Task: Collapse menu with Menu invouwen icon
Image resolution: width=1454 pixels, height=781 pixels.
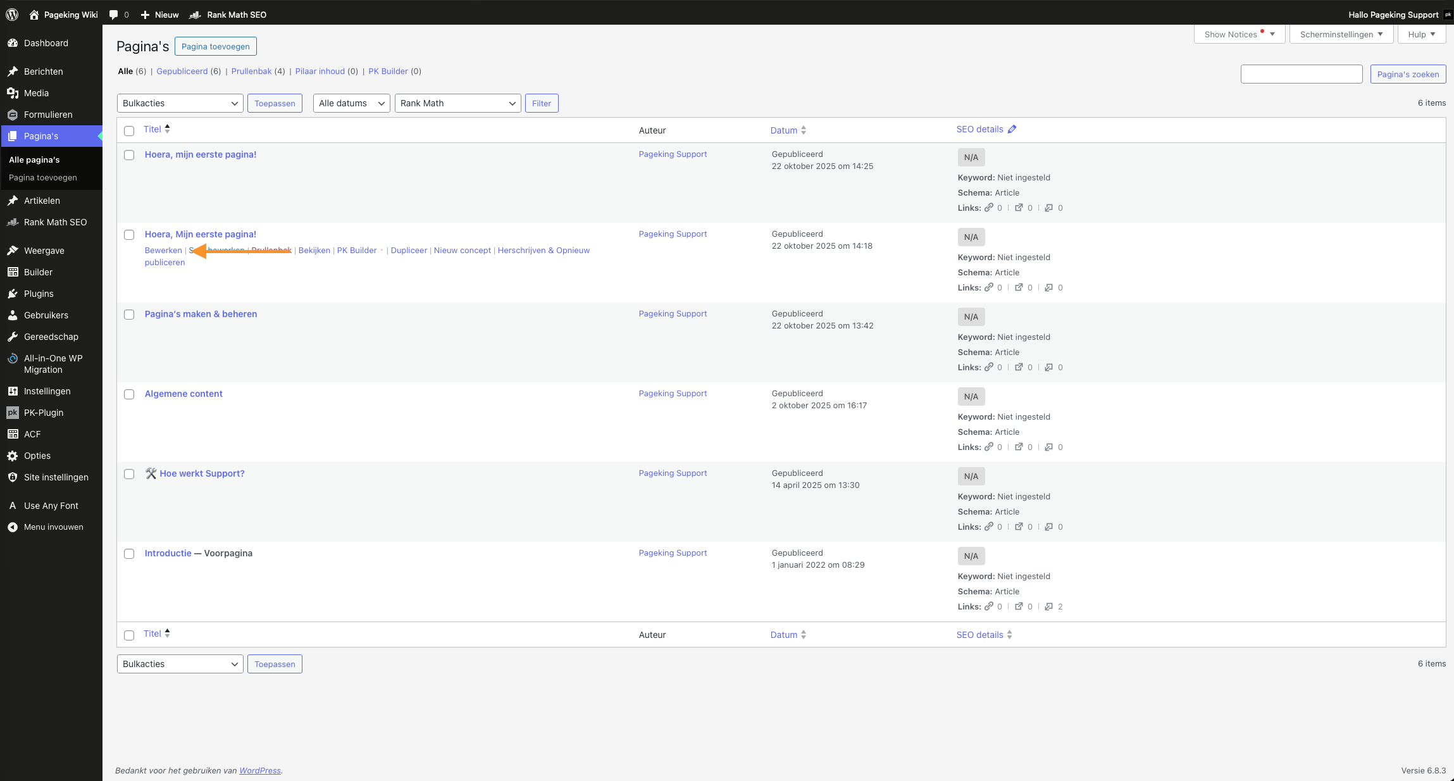Action: 13,527
